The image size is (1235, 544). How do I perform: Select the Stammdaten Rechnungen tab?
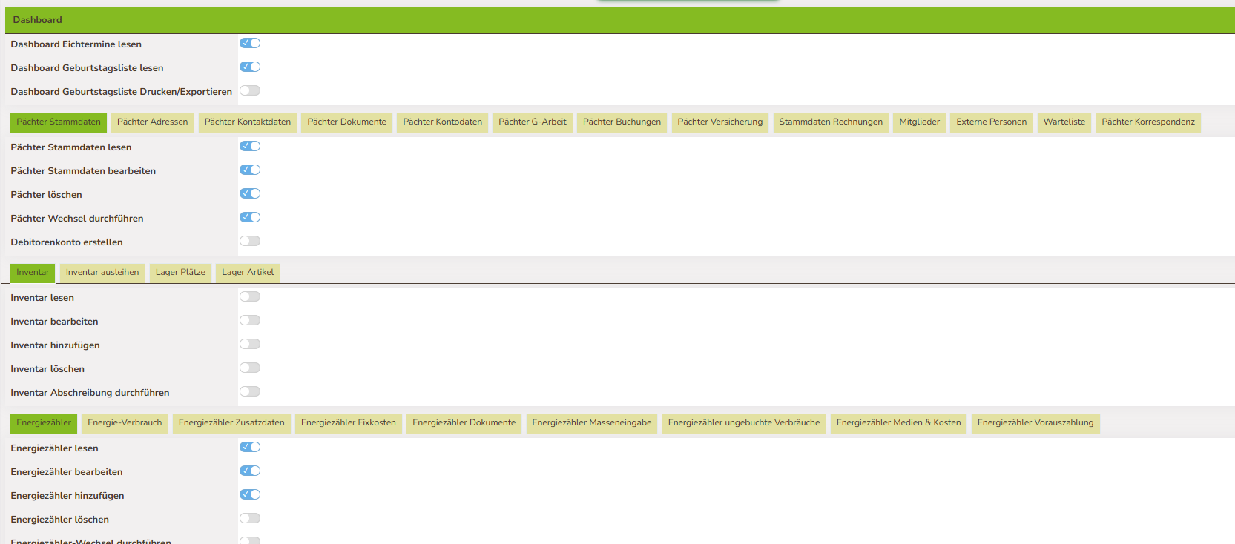[x=831, y=122]
